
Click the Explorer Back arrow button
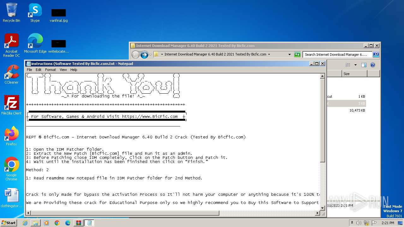135,55
